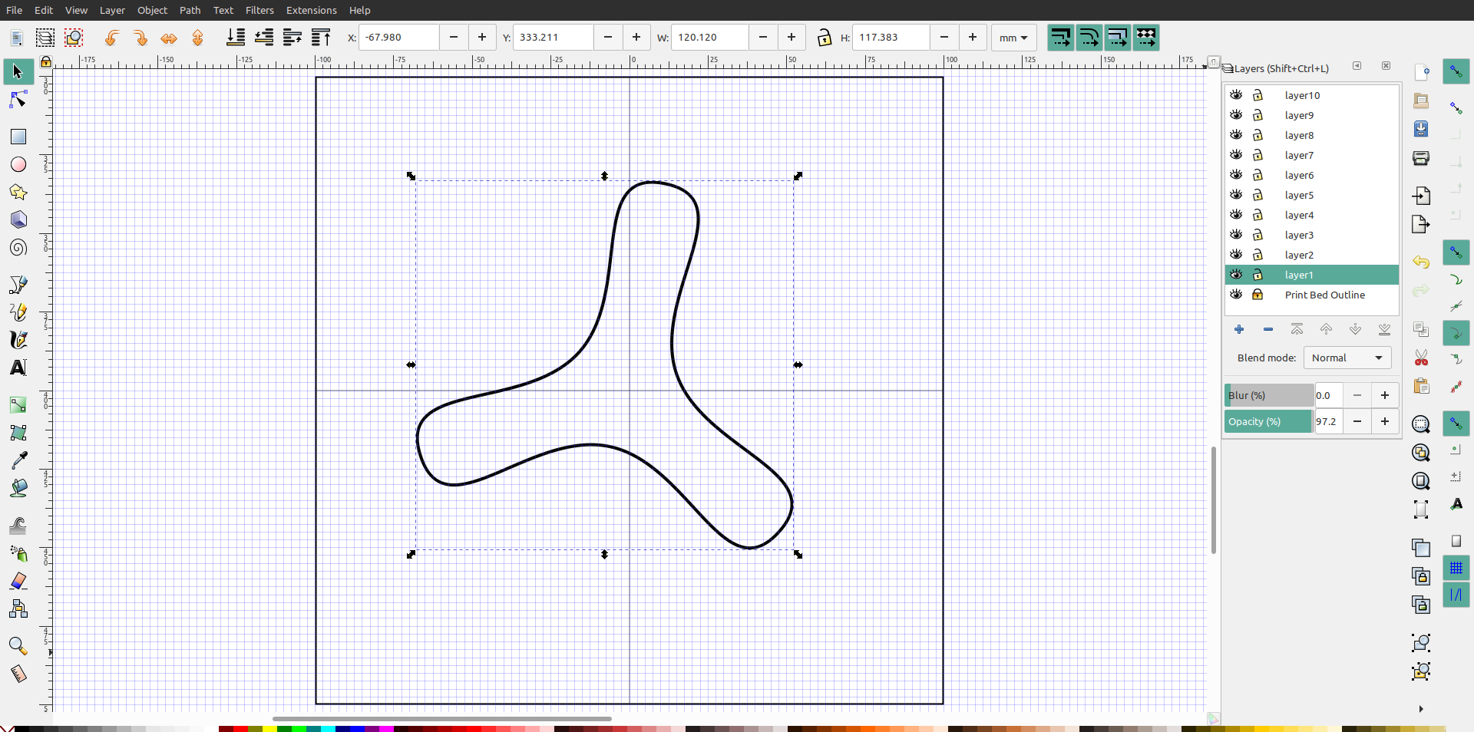Select the Color dropper tool
Viewport: 1474px width, 732px height.
(18, 460)
